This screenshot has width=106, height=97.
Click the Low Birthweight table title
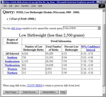tap(52, 35)
